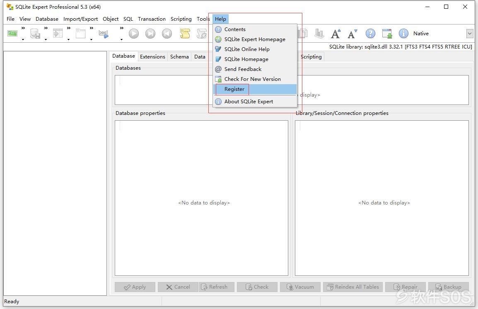478x309 pixels.
Task: Click the skip-to-next round icon
Action: coord(150,33)
